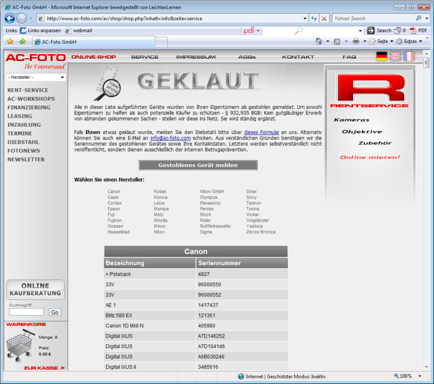Click the magnifying glass GEKLAUT image
Viewport: 434px width, 384px height.
coord(108,83)
